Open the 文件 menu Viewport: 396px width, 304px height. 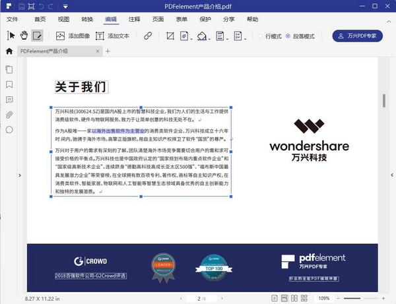pos(12,19)
